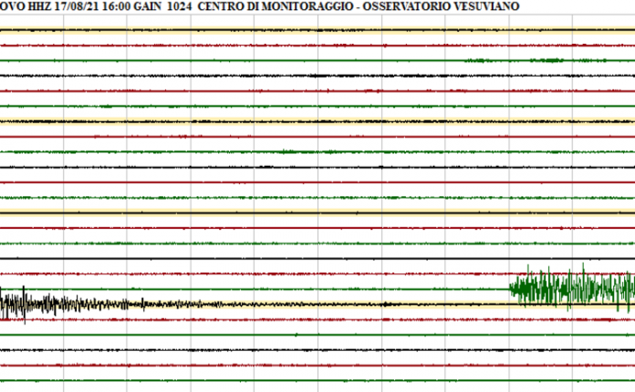Click the "CENTRO DI MONITORAGGIO" header text
The width and height of the screenshot is (635, 392).
point(276,6)
